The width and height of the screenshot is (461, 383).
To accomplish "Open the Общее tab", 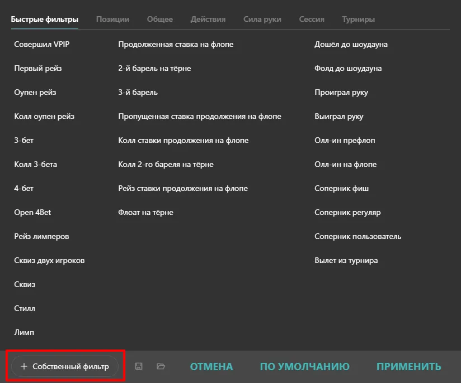I will (x=159, y=19).
